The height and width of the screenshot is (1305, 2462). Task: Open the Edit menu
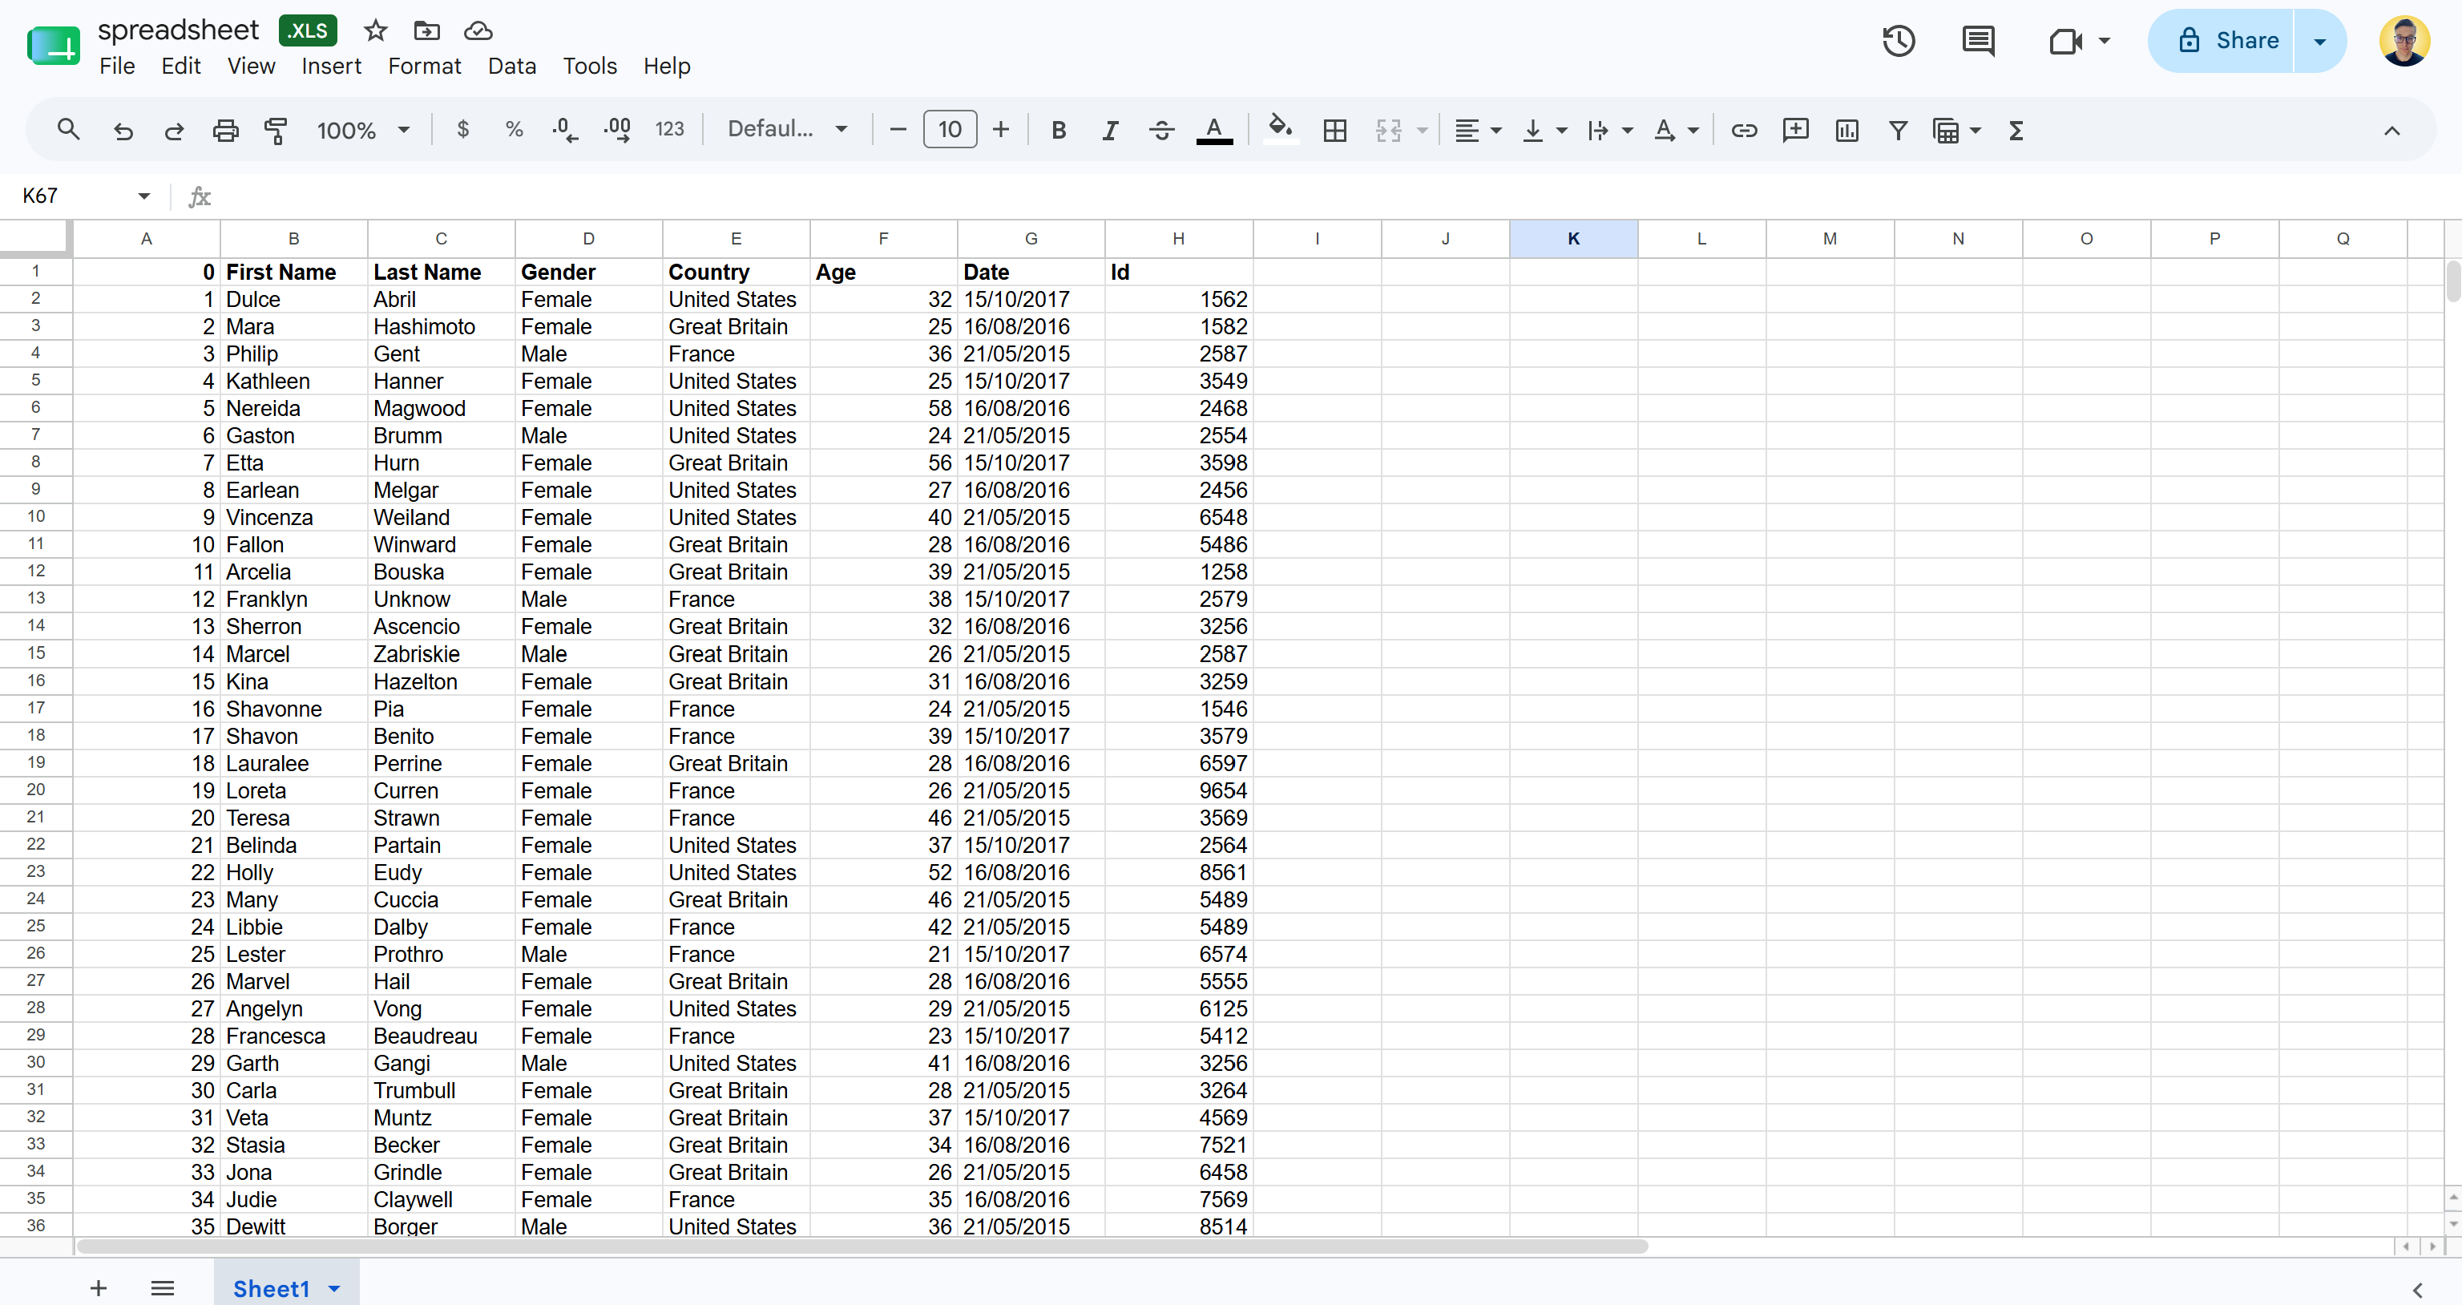tap(180, 66)
